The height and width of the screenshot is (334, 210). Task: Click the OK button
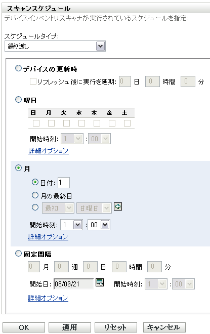[24, 327]
